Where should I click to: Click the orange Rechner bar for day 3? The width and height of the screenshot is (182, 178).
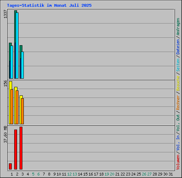[x=22, y=111]
